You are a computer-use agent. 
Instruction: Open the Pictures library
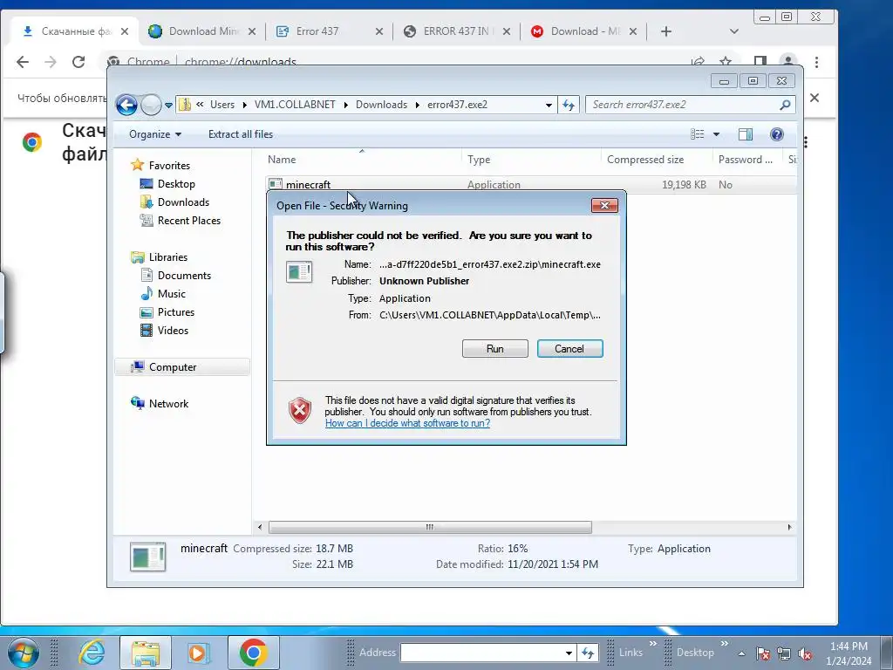(x=176, y=312)
